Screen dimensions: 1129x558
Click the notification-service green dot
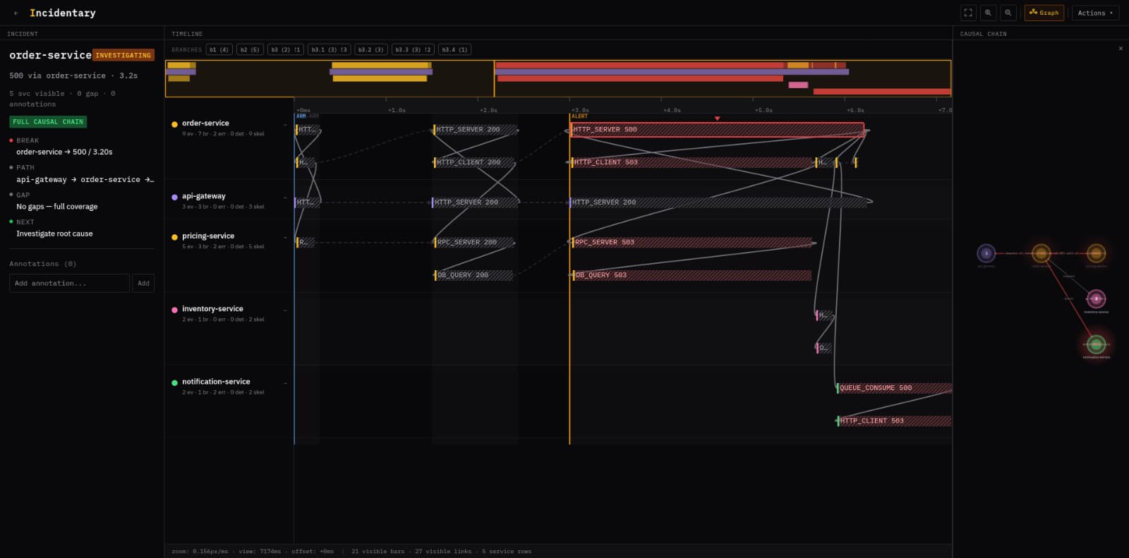(x=174, y=383)
